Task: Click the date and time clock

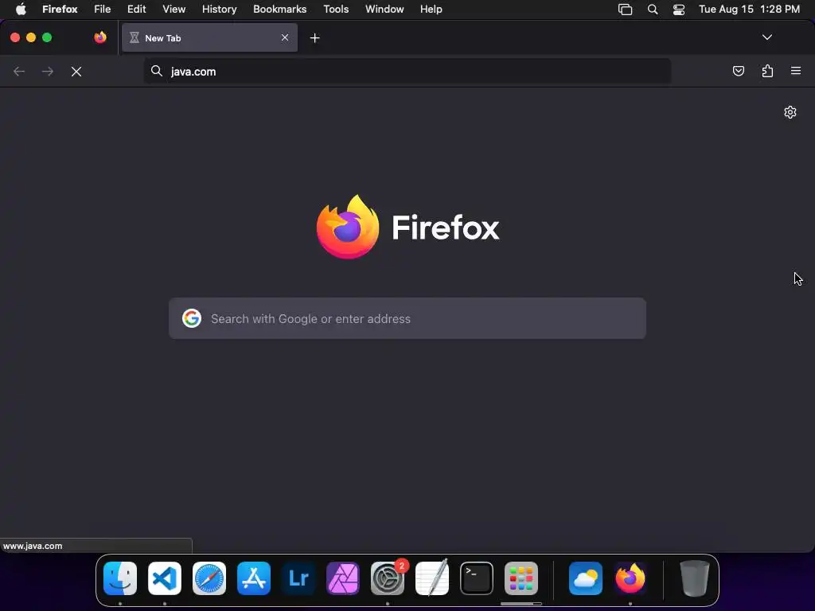Action: [x=749, y=10]
